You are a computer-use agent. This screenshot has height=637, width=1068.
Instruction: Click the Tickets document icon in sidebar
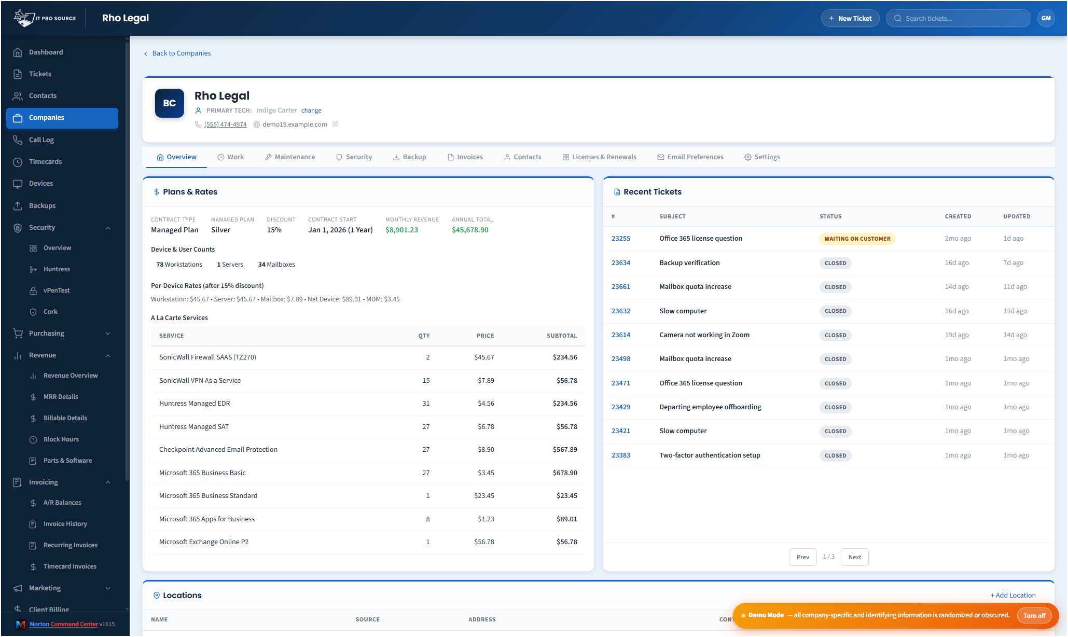point(18,74)
